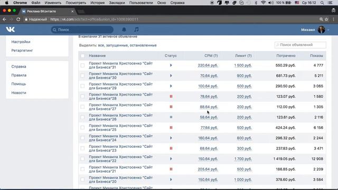Check the box for ad Бизнеса"24

82,138
